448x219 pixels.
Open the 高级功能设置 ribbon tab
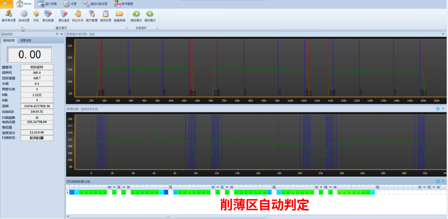[x=95, y=4]
